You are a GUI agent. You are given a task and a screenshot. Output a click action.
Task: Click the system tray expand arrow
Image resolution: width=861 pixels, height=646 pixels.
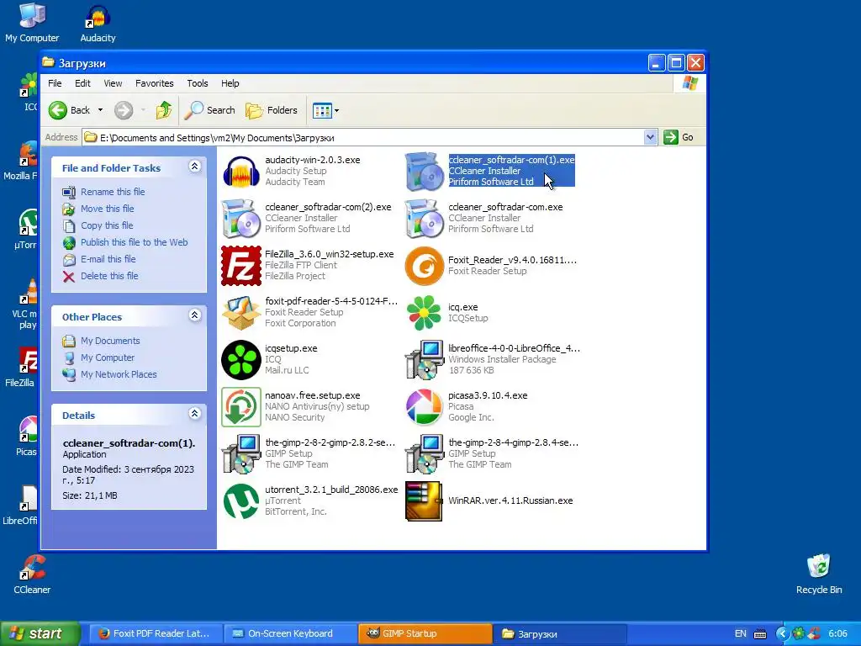pyautogui.click(x=782, y=633)
